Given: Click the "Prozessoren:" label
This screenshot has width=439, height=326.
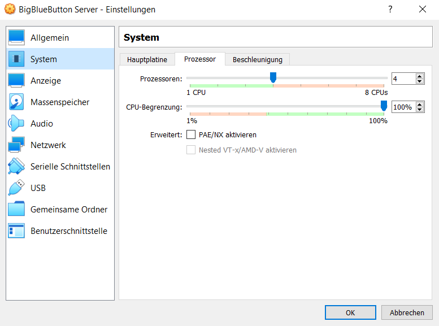Looking at the screenshot, I should coord(161,79).
